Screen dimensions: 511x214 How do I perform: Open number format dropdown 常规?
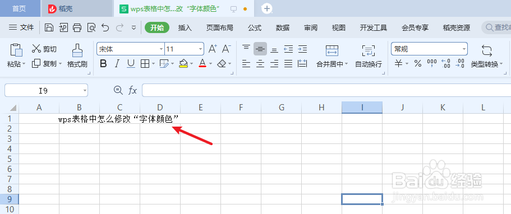464,49
